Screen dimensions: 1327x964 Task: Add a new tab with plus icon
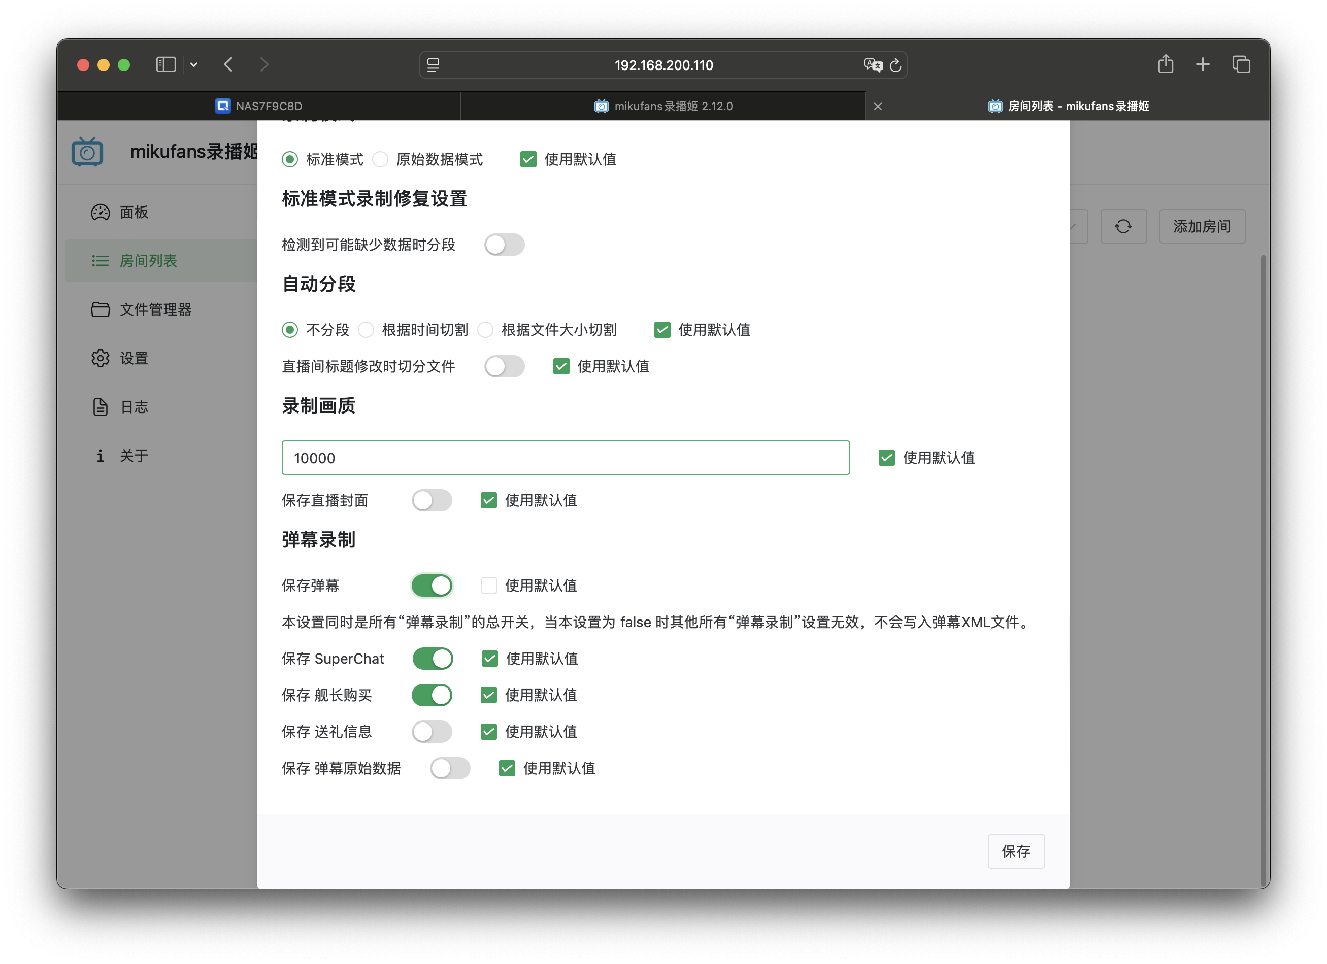(1203, 64)
